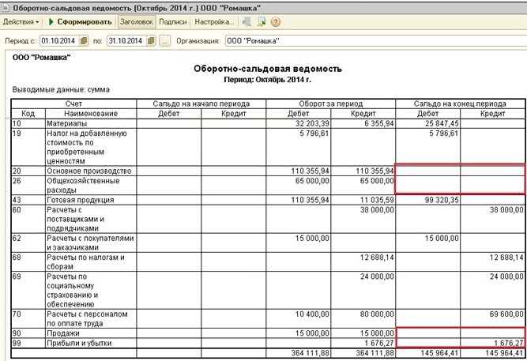Click the report title Оборотно-сальдовая ведомость
Image resolution: width=527 pixels, height=361 pixels.
tap(268, 69)
